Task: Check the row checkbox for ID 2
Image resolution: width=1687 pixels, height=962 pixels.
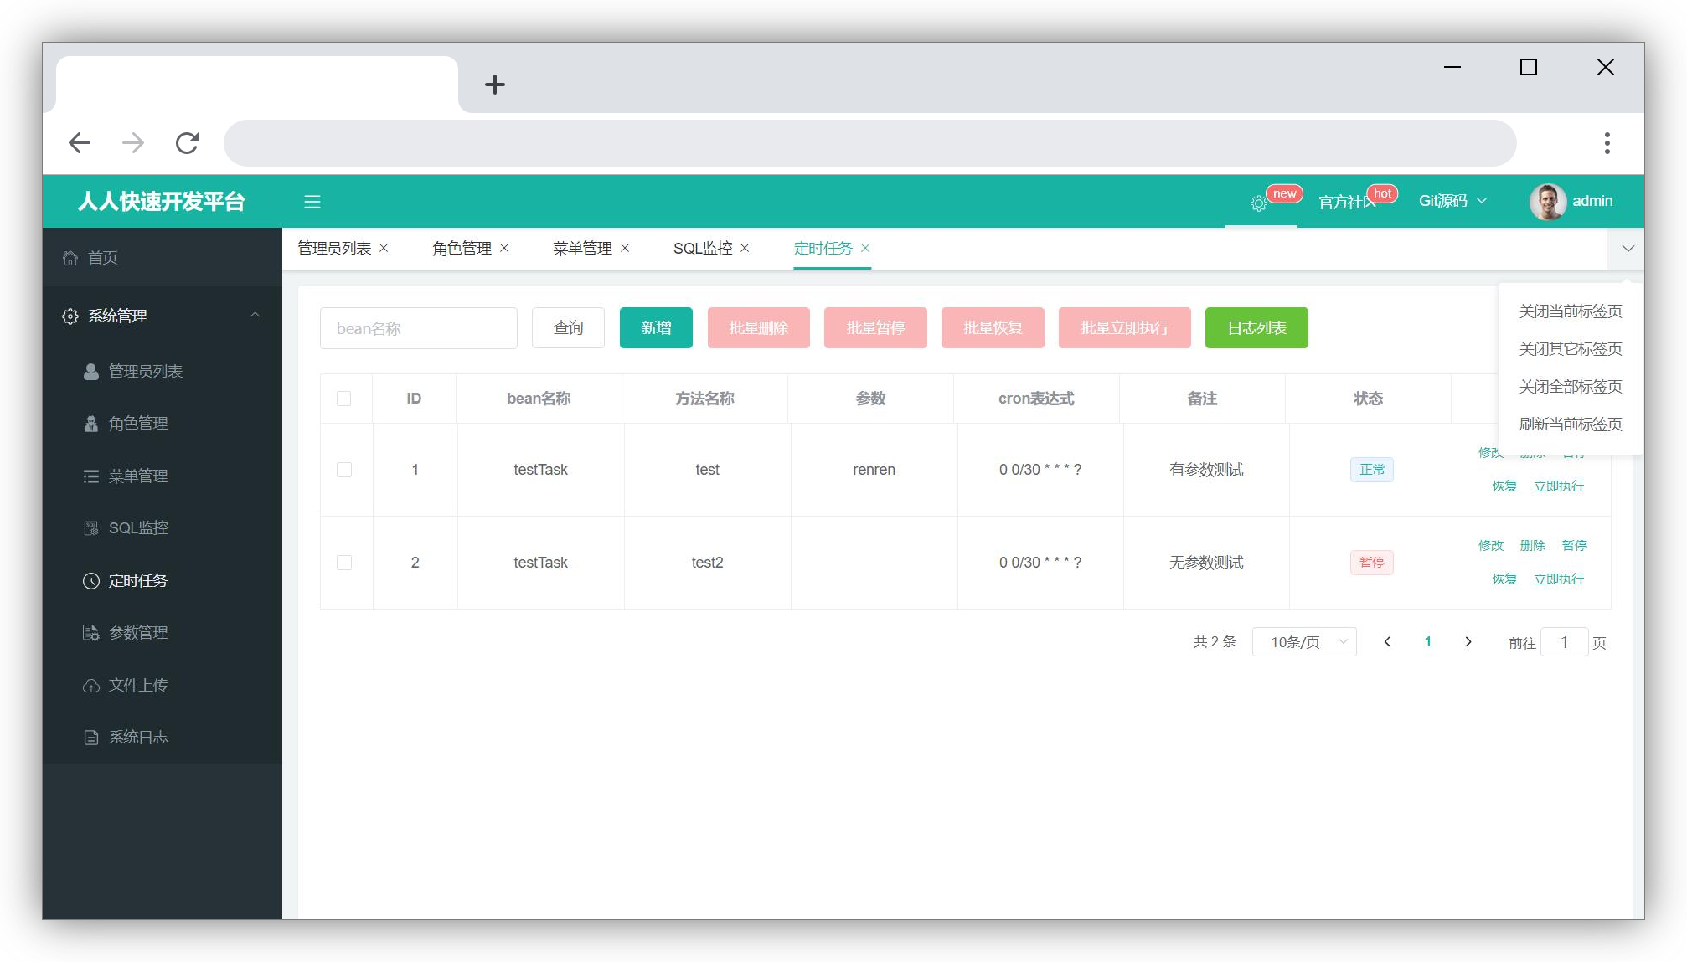Action: pyautogui.click(x=343, y=563)
